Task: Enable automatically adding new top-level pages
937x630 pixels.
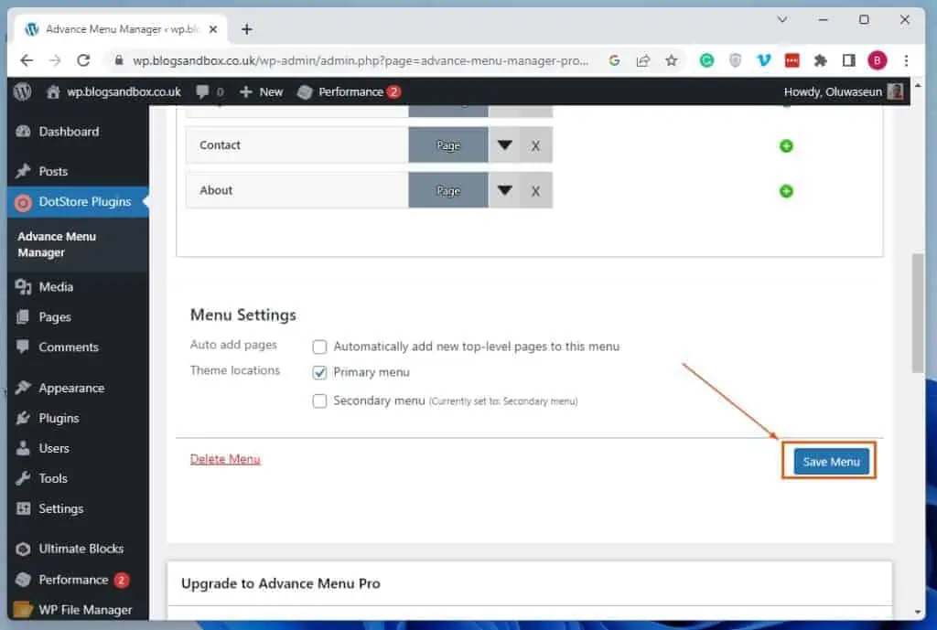Action: pyautogui.click(x=319, y=347)
